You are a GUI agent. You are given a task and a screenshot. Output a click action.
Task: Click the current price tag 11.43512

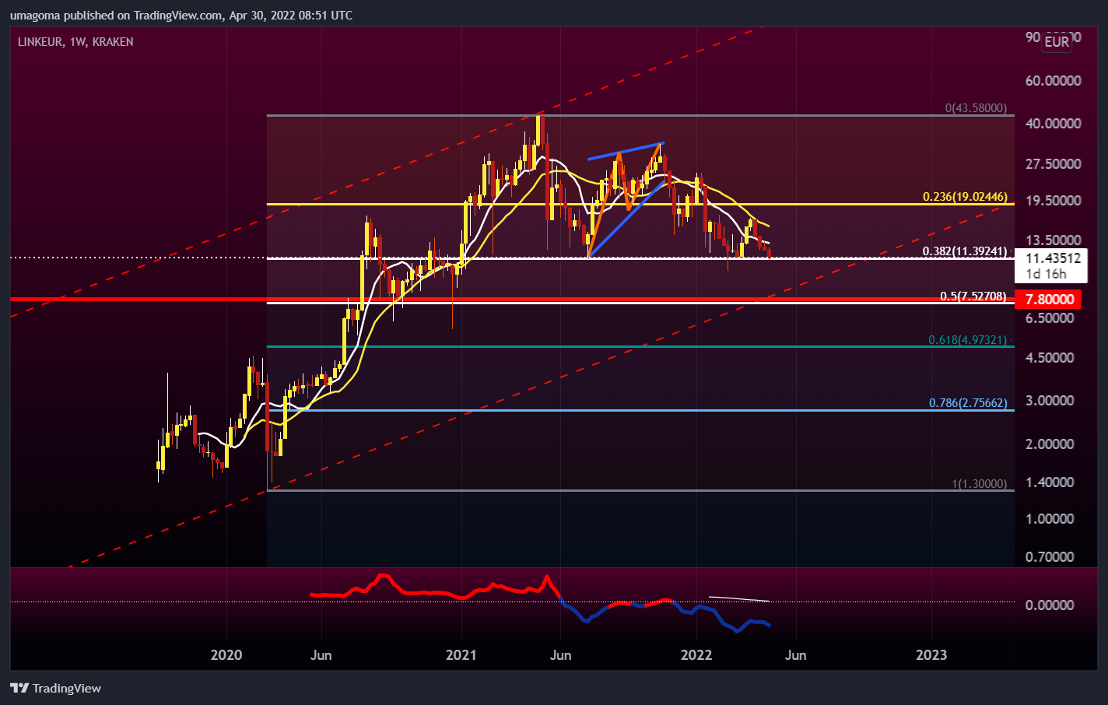click(x=1054, y=258)
